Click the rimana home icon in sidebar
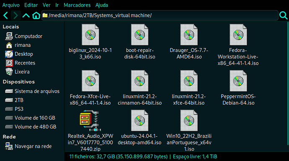Viewport: 289px width, 161px height. 9,45
